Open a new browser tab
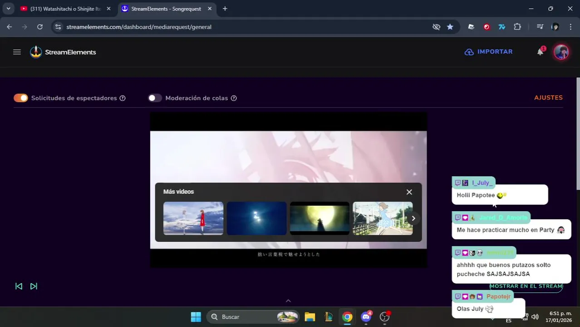The width and height of the screenshot is (580, 327). click(225, 9)
